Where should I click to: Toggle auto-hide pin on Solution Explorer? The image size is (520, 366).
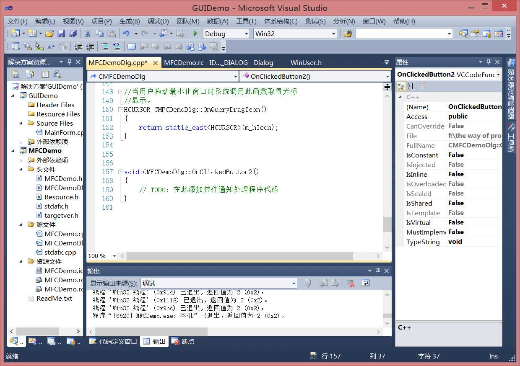point(69,62)
